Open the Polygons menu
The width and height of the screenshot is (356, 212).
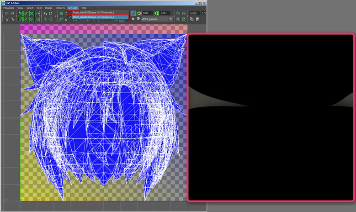pos(9,8)
